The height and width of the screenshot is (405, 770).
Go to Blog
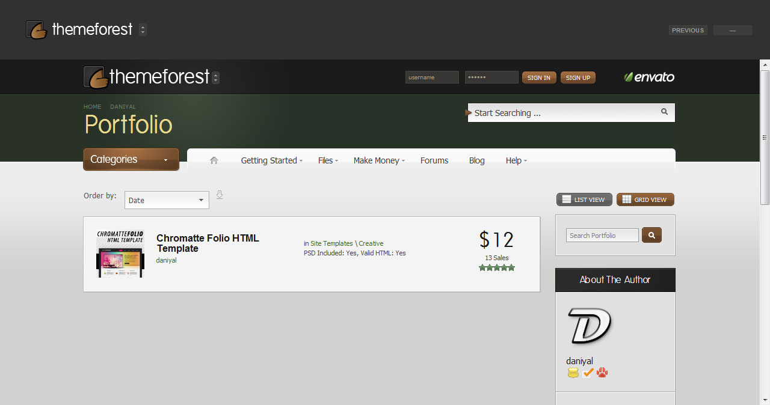pyautogui.click(x=477, y=160)
